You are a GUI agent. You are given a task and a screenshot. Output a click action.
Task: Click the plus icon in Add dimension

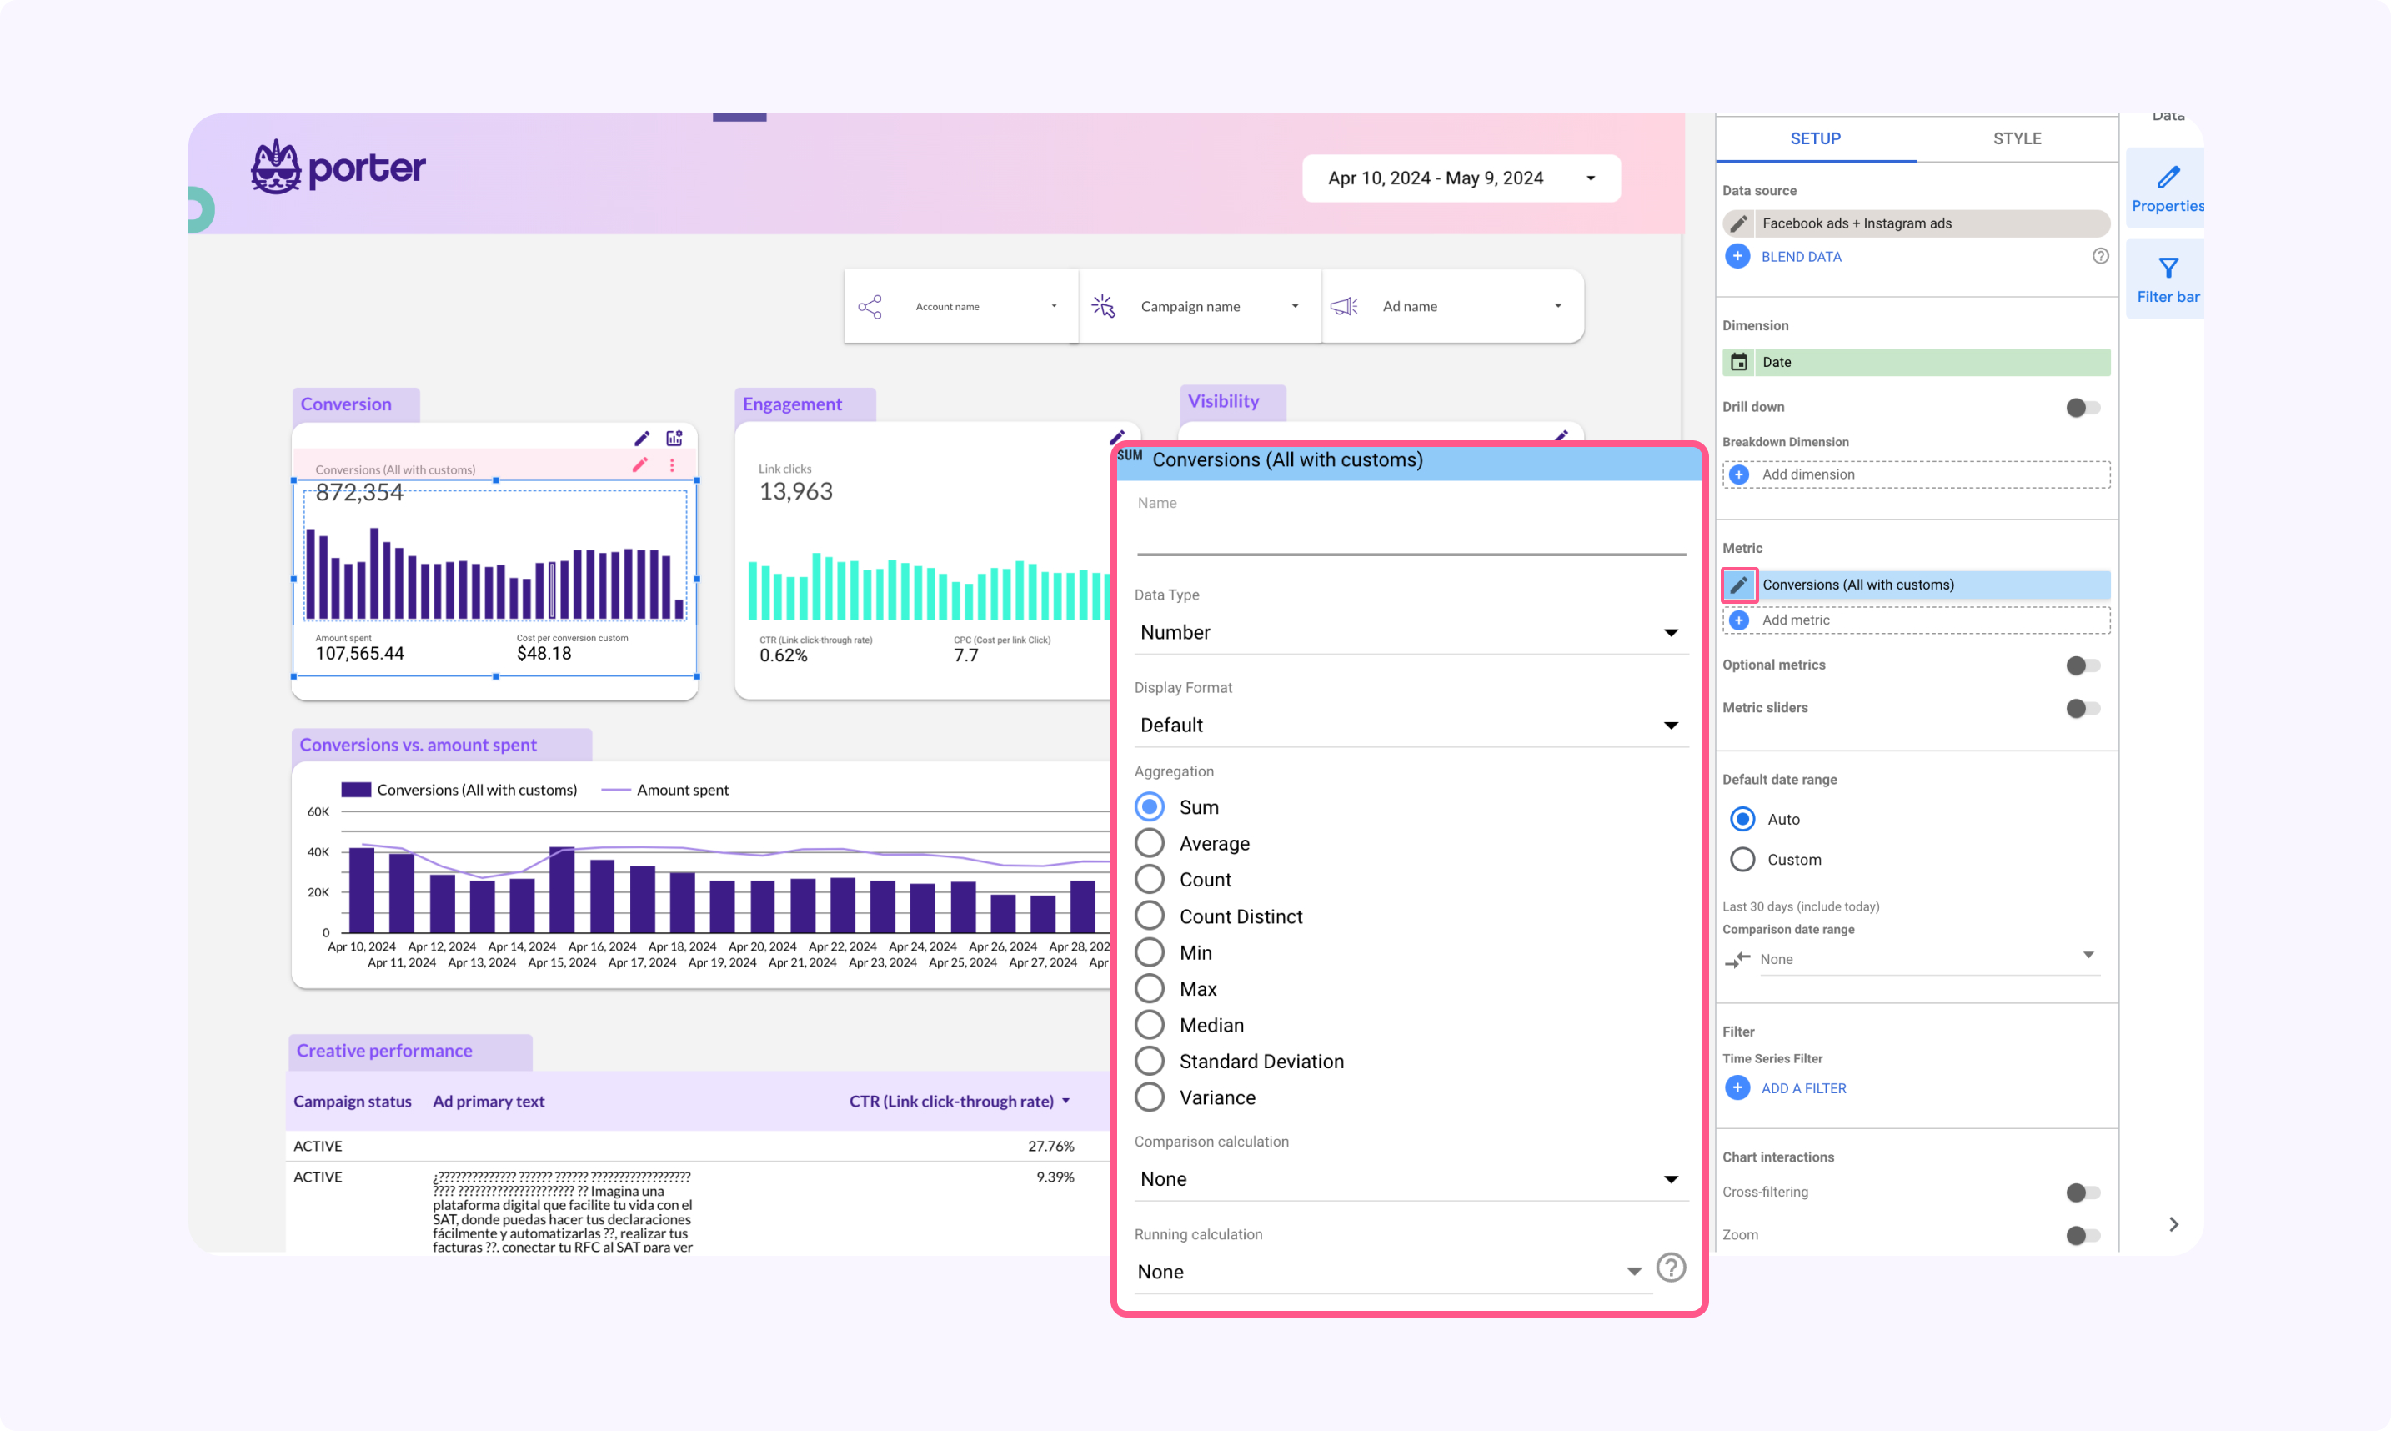(1738, 474)
